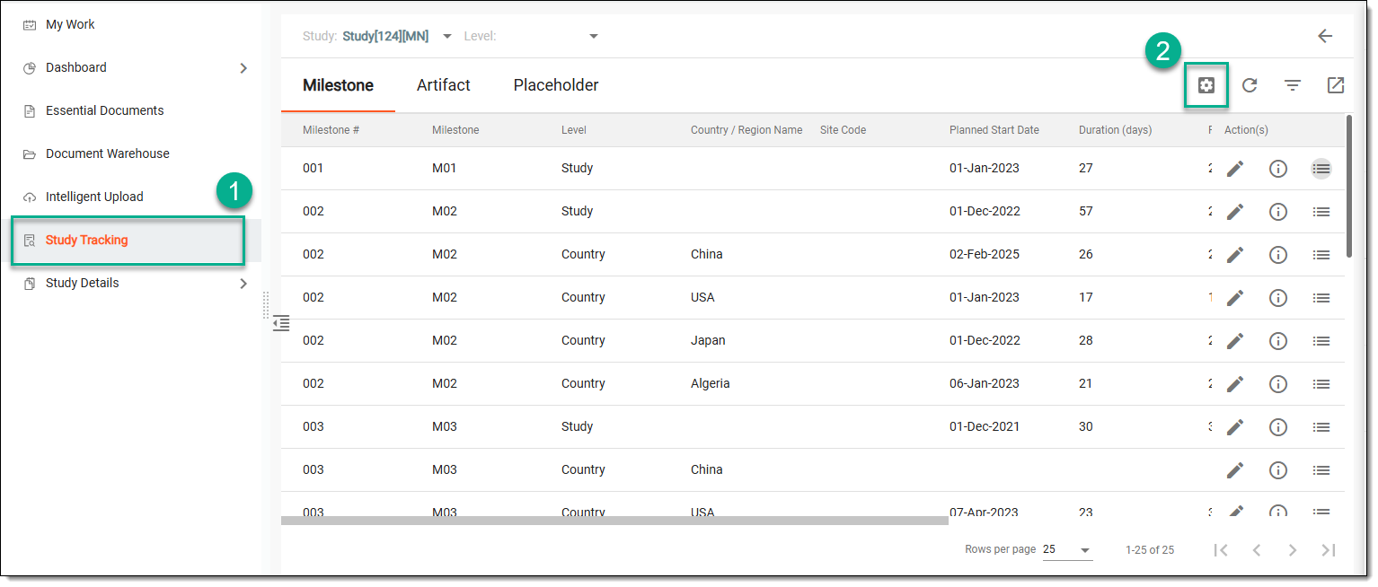The height and width of the screenshot is (587, 1378).
Task: Edit the 002 M02 Japan row
Action: coord(1235,341)
